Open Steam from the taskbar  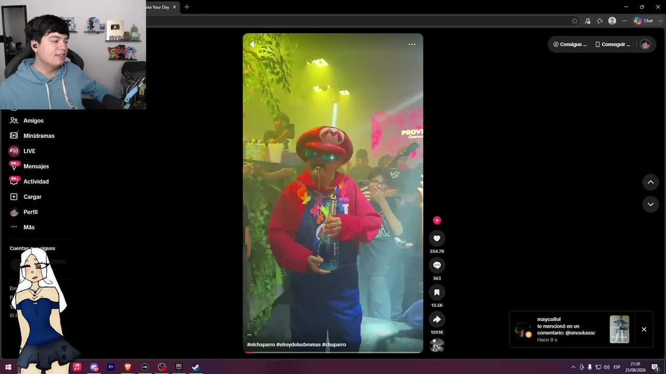pyautogui.click(x=196, y=367)
